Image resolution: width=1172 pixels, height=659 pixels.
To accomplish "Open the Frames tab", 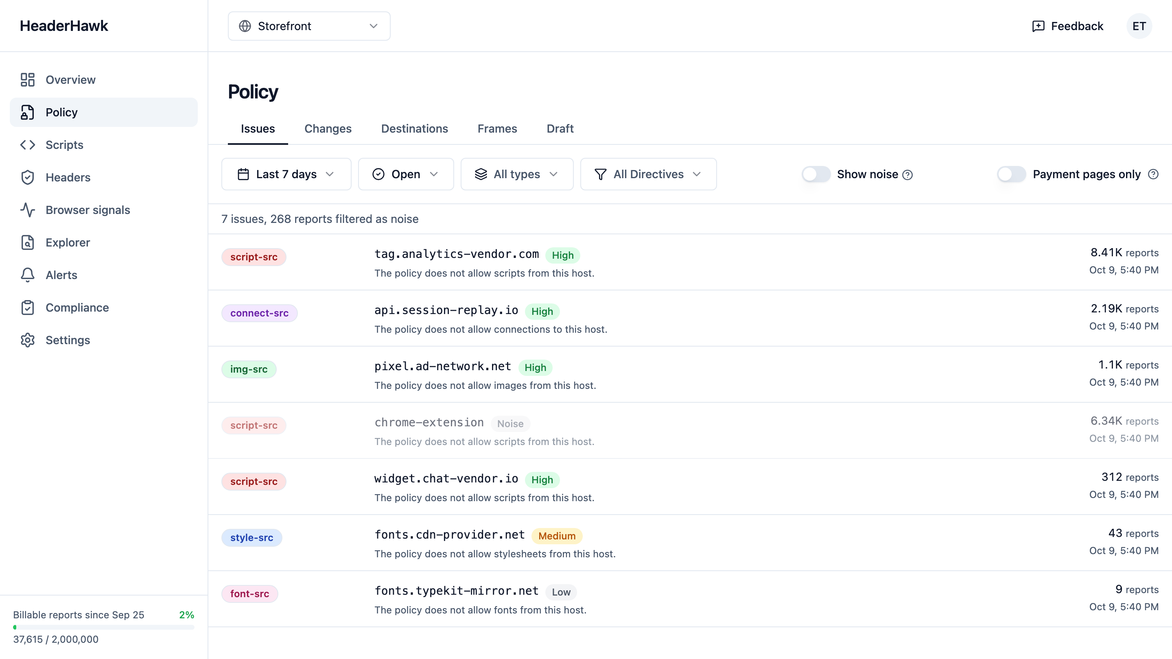I will click(x=497, y=129).
